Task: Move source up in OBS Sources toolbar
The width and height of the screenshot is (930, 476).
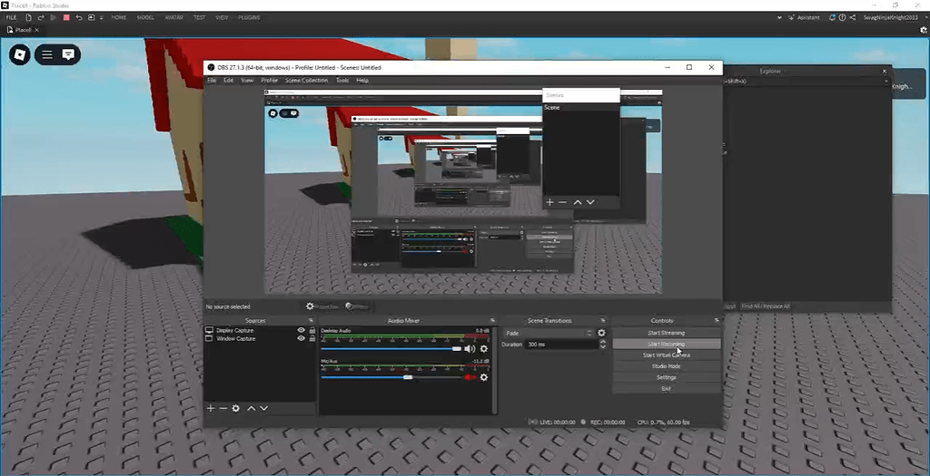Action: tap(252, 409)
